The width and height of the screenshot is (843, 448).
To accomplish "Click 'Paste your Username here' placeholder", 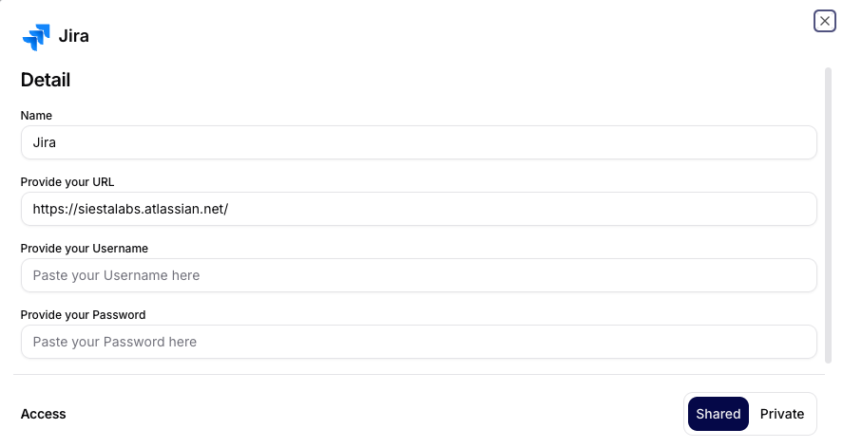I will [x=116, y=275].
